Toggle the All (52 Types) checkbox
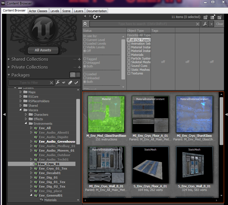The height and width of the screenshot is (205, 228). (x=129, y=40)
